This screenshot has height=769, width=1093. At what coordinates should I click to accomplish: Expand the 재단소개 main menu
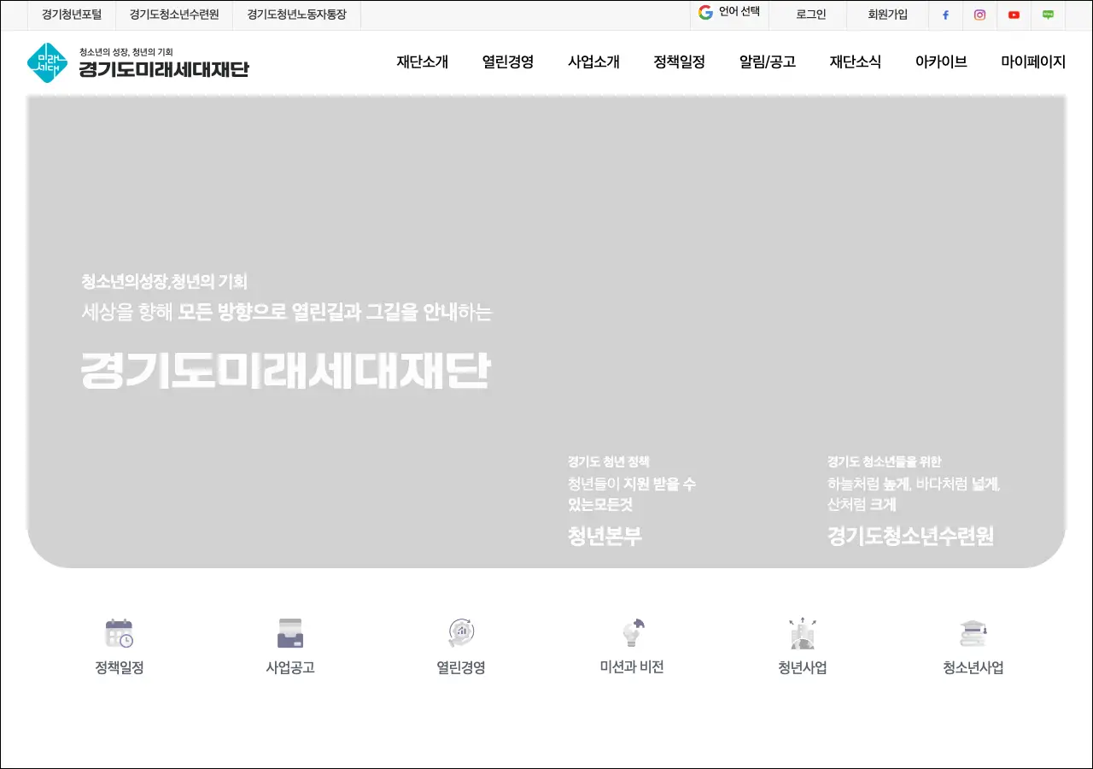[x=422, y=62]
